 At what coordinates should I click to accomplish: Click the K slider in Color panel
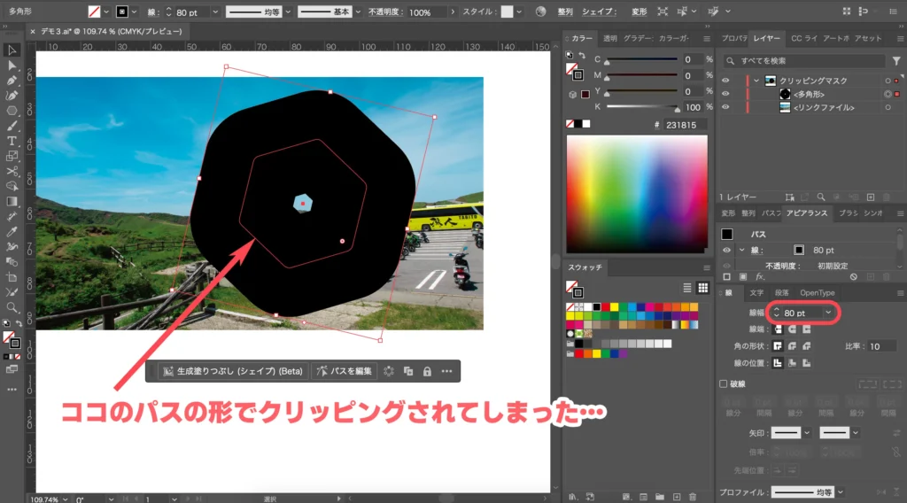[x=642, y=107]
